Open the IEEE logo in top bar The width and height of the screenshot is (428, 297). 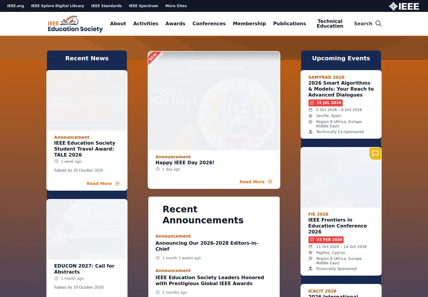pyautogui.click(x=404, y=6)
